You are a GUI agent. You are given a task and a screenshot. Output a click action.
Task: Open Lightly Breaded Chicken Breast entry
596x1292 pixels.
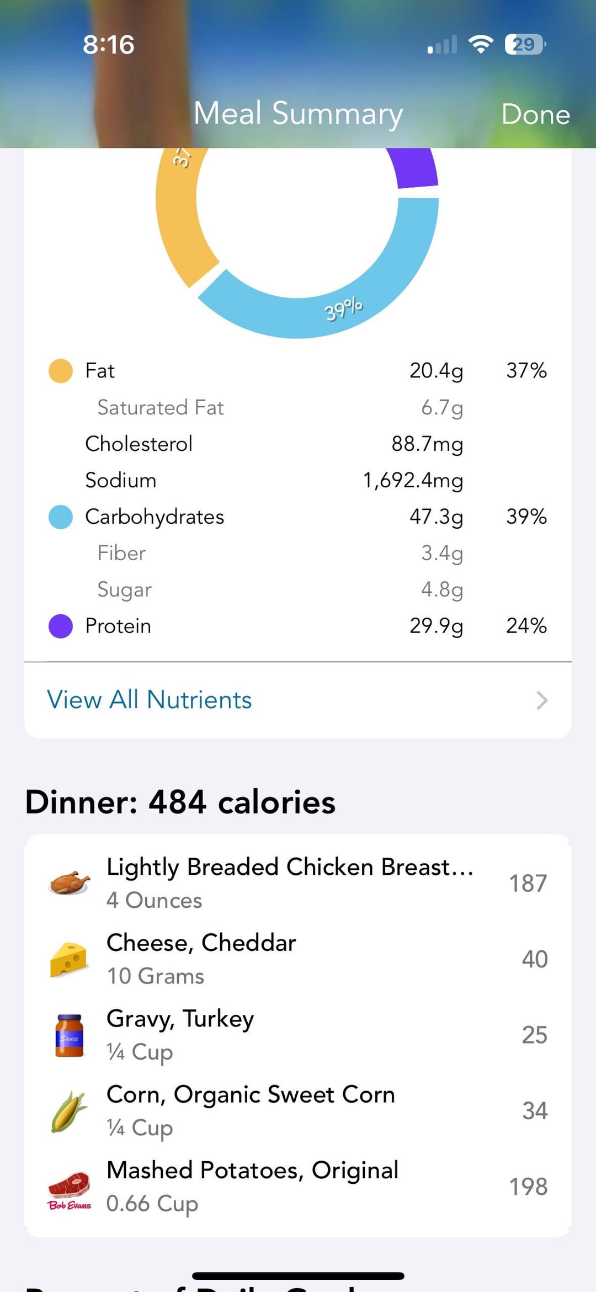tap(290, 882)
